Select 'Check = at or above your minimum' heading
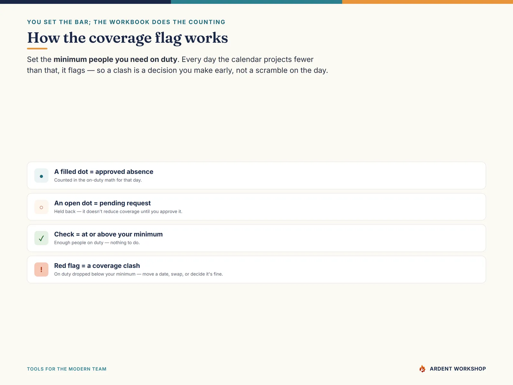 tap(108, 234)
